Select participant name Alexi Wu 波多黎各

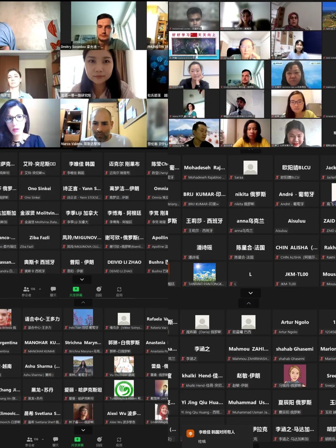click(124, 413)
